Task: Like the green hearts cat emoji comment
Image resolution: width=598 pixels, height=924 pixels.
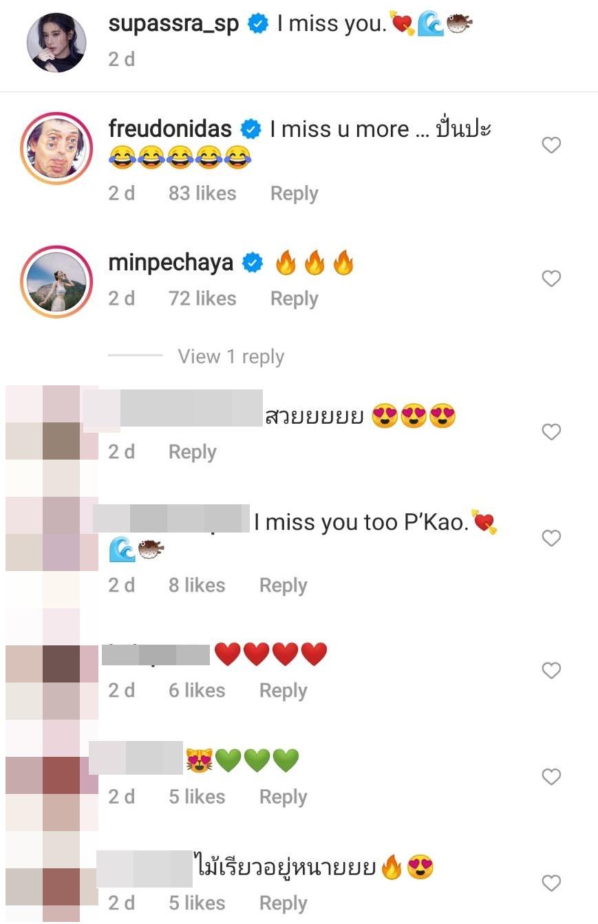Action: coord(551,777)
